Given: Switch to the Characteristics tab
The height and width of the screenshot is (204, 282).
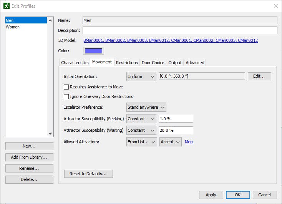Looking at the screenshot, I should (75, 63).
